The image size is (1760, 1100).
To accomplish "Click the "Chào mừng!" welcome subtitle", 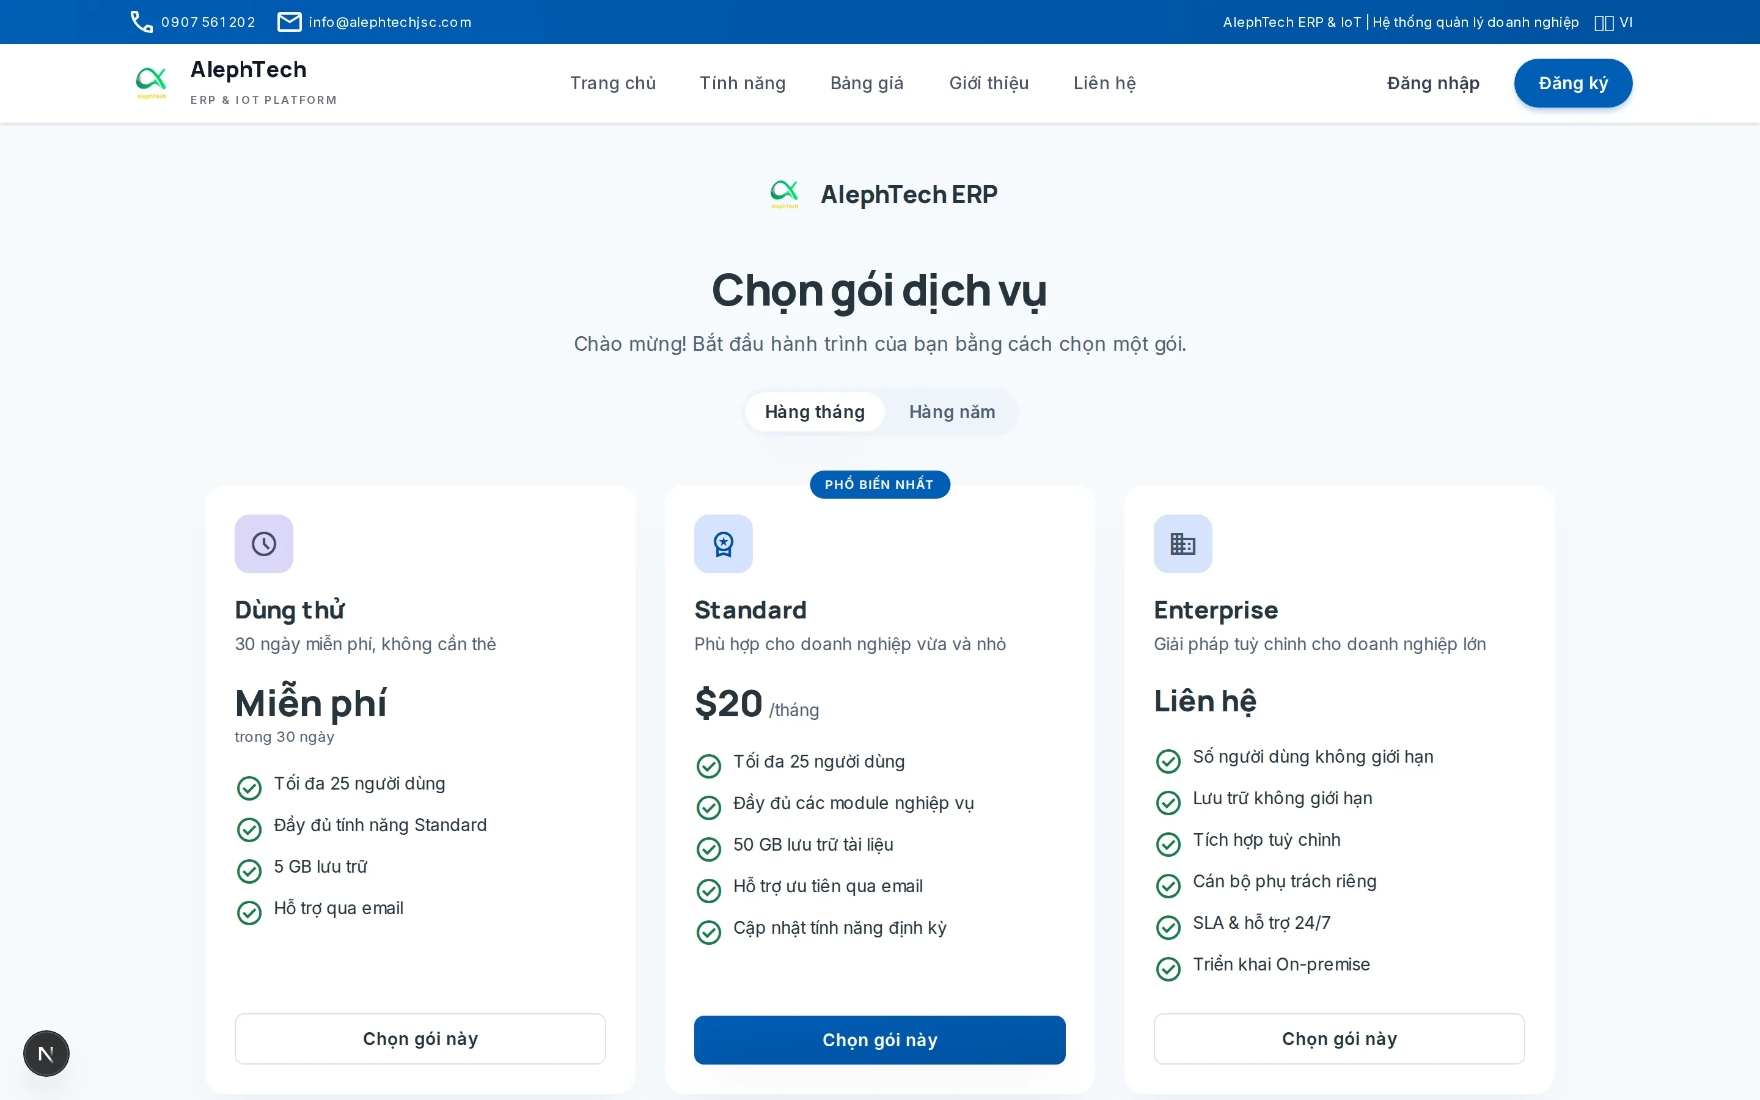I will pyautogui.click(x=880, y=343).
